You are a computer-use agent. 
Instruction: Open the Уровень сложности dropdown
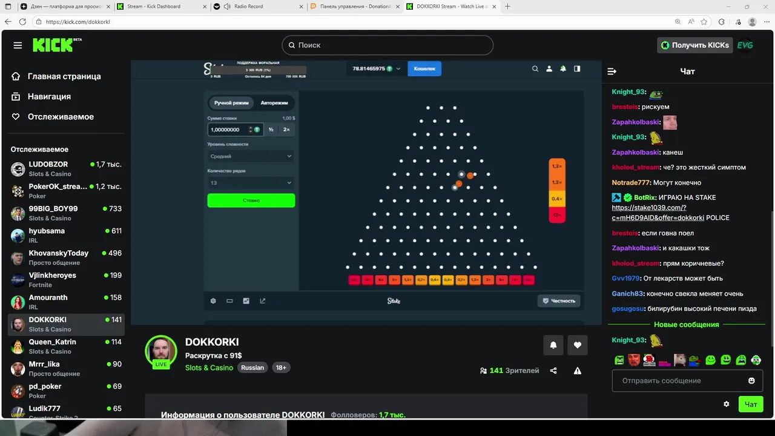click(251, 156)
